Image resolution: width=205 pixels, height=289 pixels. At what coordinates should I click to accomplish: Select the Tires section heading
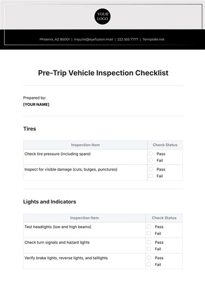pyautogui.click(x=29, y=129)
